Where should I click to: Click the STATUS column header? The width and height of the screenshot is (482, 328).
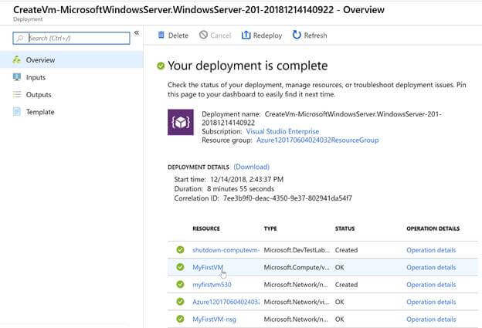(x=345, y=228)
